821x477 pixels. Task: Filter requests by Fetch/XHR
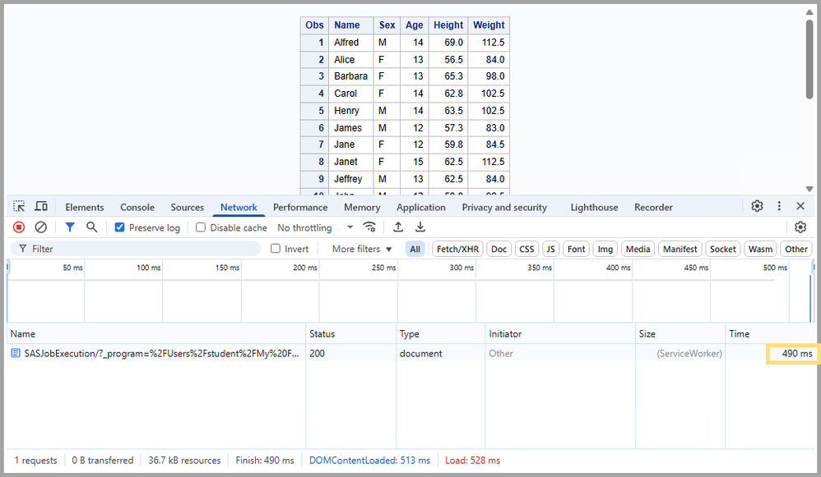(457, 249)
